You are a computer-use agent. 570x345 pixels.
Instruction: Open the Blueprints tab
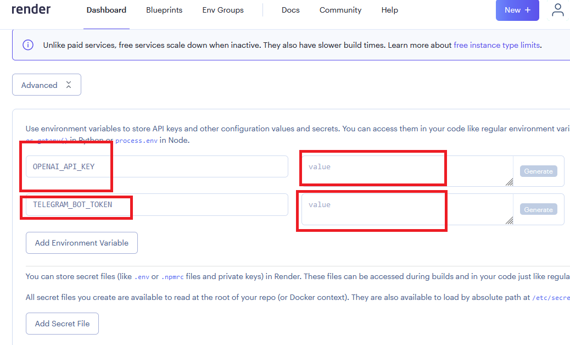[164, 10]
